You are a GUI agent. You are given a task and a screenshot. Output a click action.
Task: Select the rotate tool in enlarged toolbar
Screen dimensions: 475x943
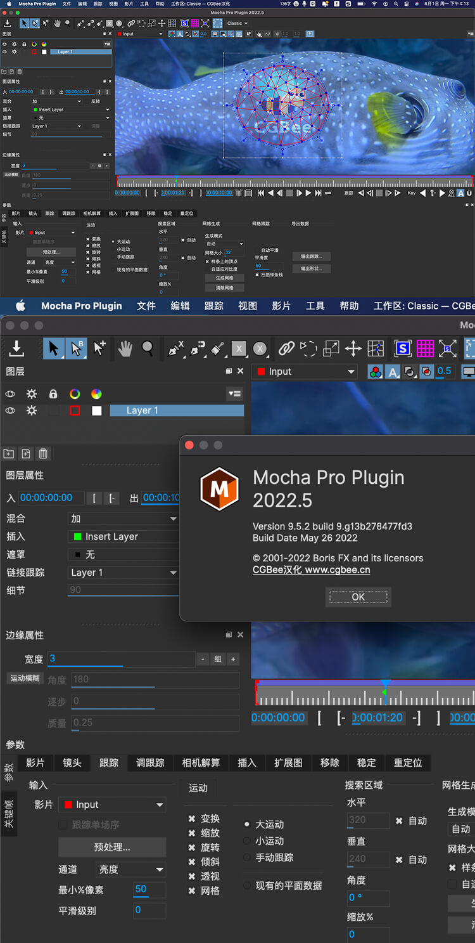click(308, 348)
